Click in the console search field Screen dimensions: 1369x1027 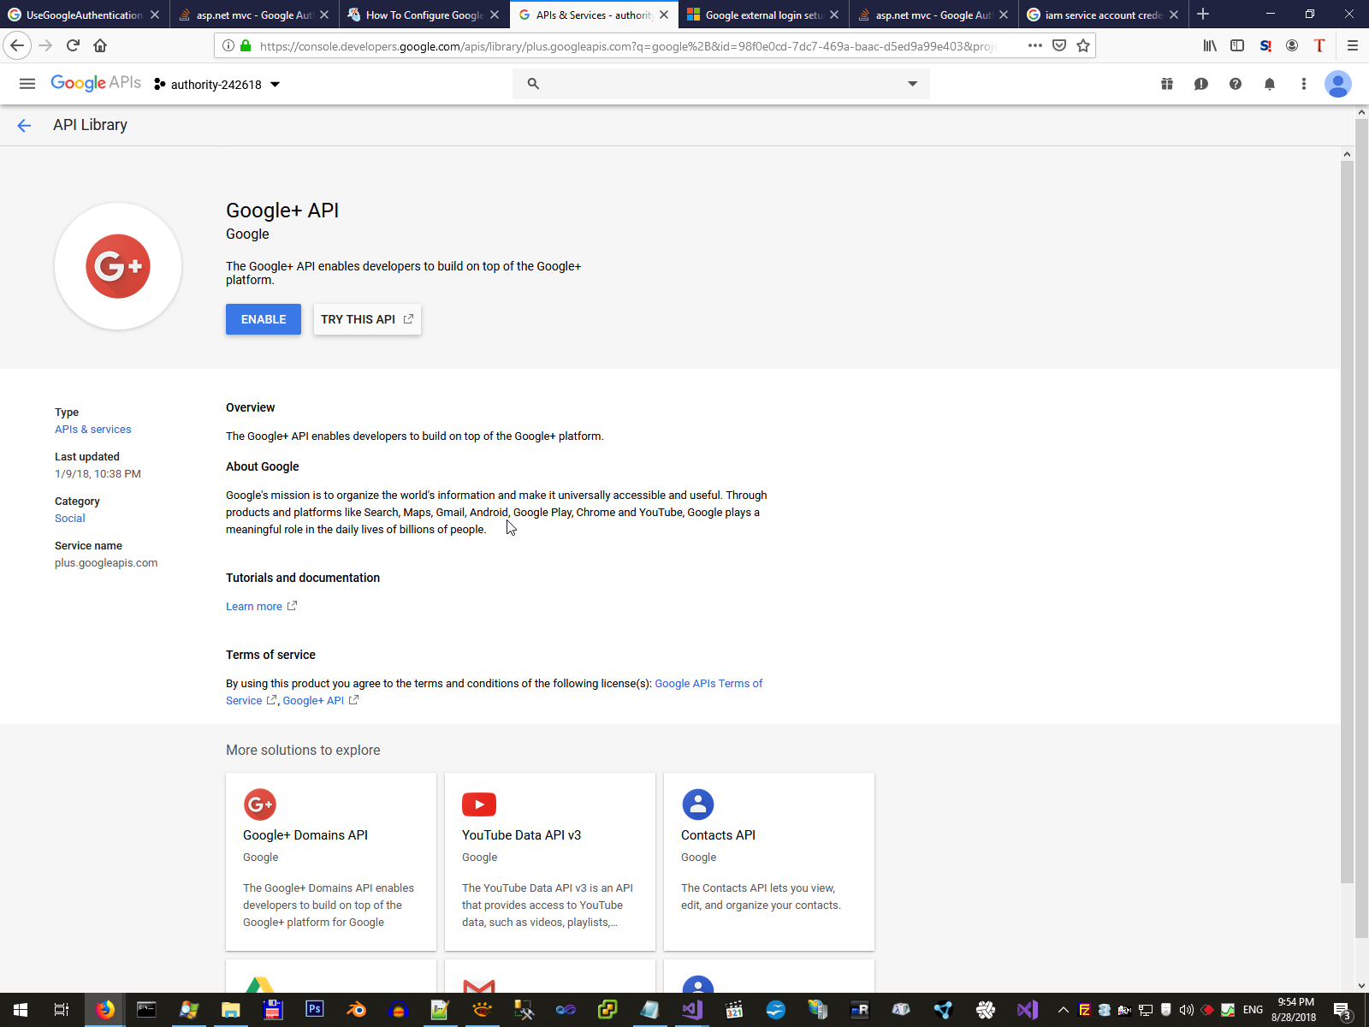[721, 84]
